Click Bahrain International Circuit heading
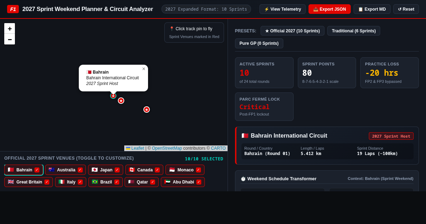 coord(289,136)
